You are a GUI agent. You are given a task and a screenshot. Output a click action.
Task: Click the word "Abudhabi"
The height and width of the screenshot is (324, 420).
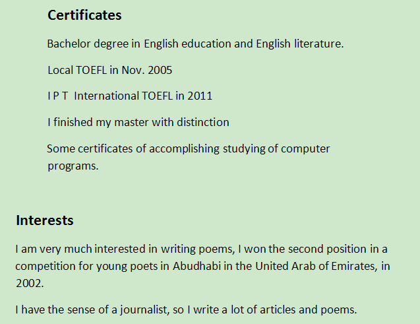click(x=195, y=267)
